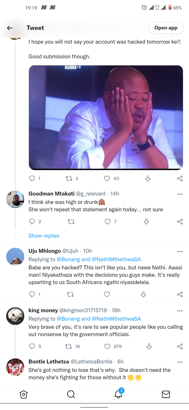Like king money's reply with 879 likes
The width and height of the screenshot is (189, 410).
(x=107, y=346)
